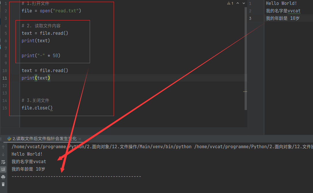Viewport: 313px width, 193px height.
Task: Click the warning indicator showing 1 problem
Action: (x=230, y=3)
